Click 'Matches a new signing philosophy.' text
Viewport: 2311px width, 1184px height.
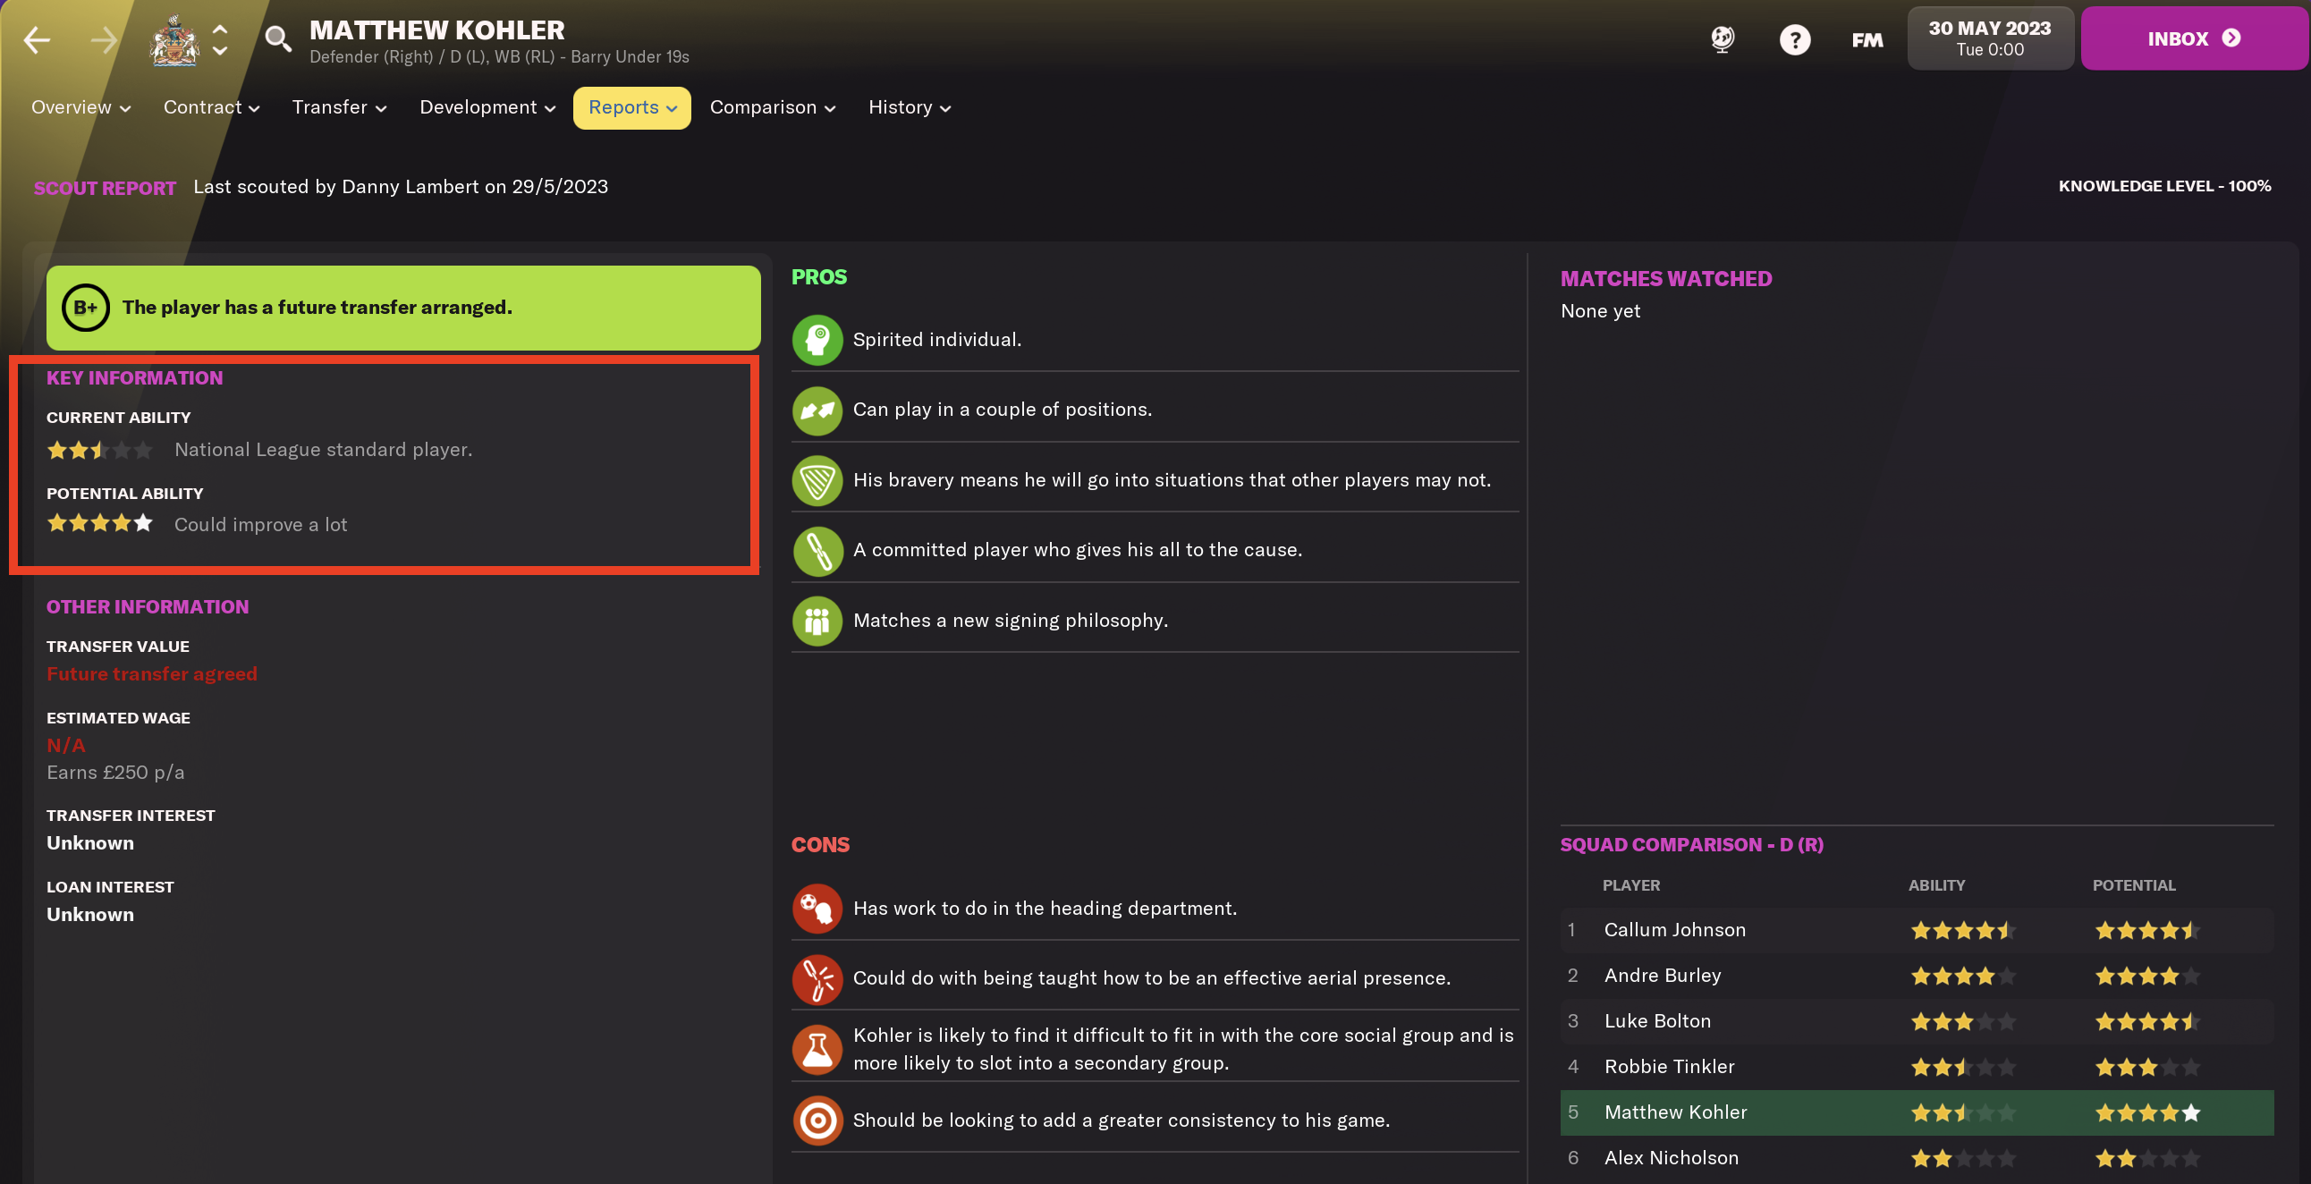point(1010,621)
